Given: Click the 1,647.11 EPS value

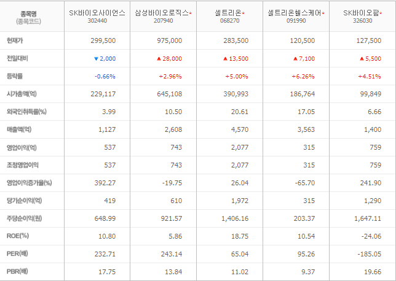Looking at the screenshot, I should pyautogui.click(x=368, y=218).
